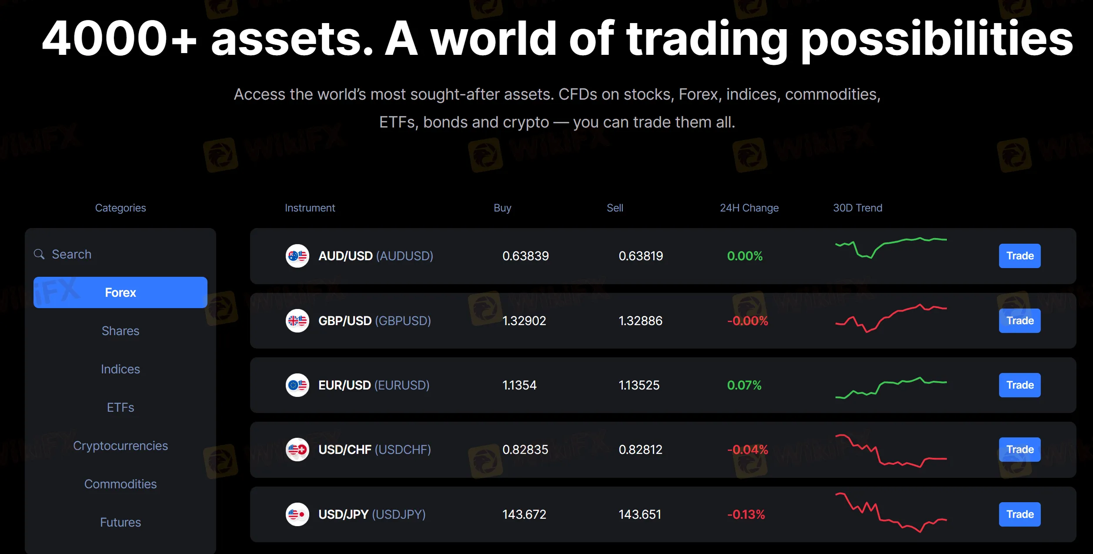This screenshot has width=1093, height=554.
Task: Click the GBP/USD flag pair icon
Action: [x=297, y=321]
